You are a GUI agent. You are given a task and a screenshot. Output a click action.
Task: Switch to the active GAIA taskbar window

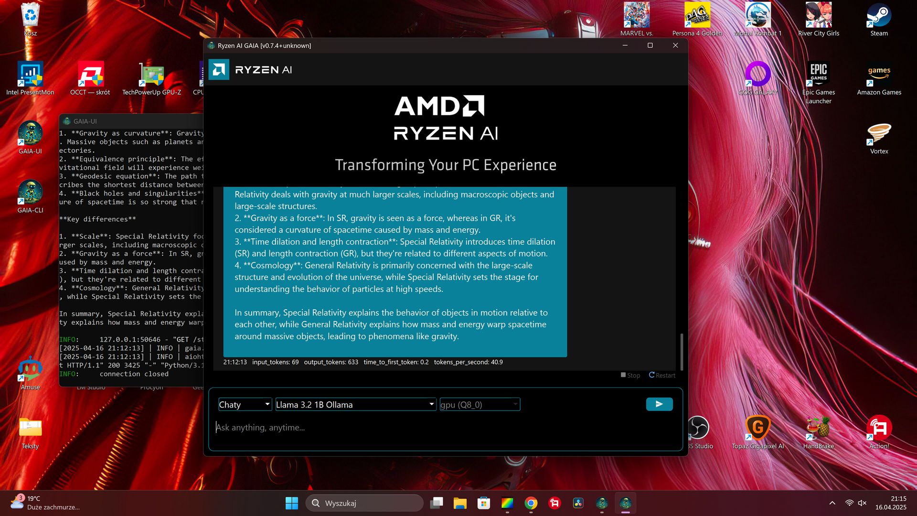click(x=625, y=503)
